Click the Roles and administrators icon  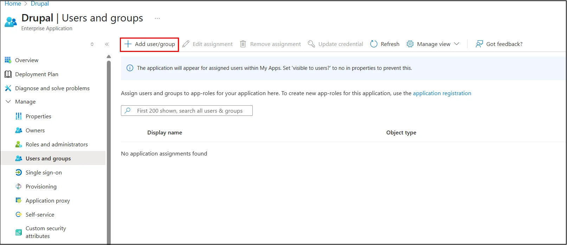click(19, 144)
